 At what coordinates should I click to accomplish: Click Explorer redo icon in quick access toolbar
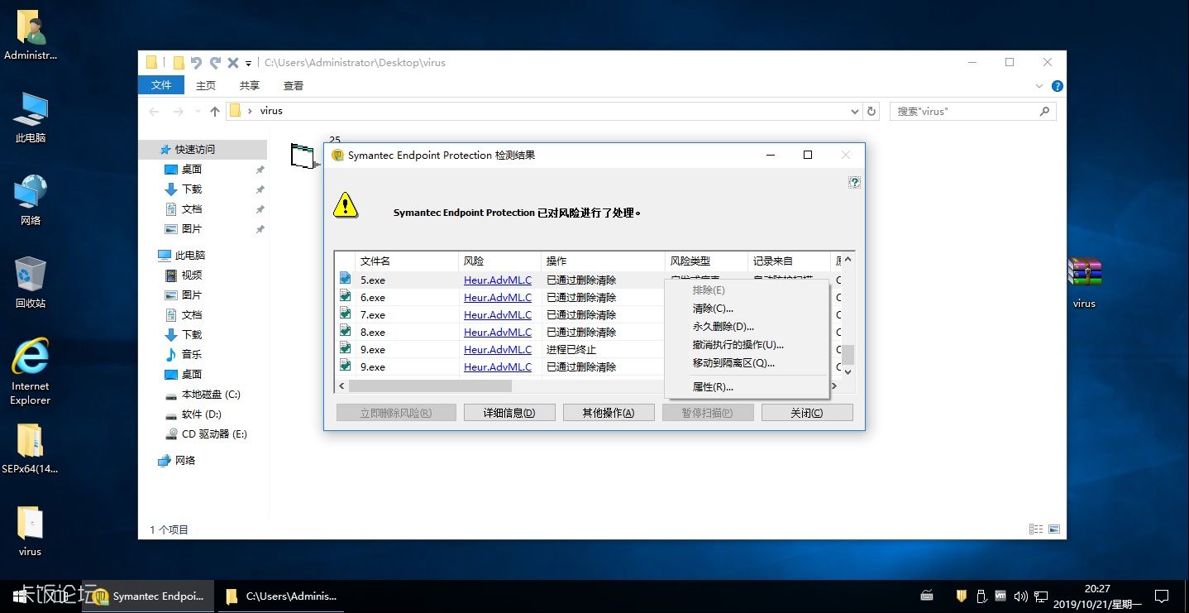click(215, 62)
